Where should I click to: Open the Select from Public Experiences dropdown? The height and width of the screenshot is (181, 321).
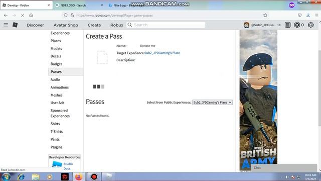[x=212, y=103]
